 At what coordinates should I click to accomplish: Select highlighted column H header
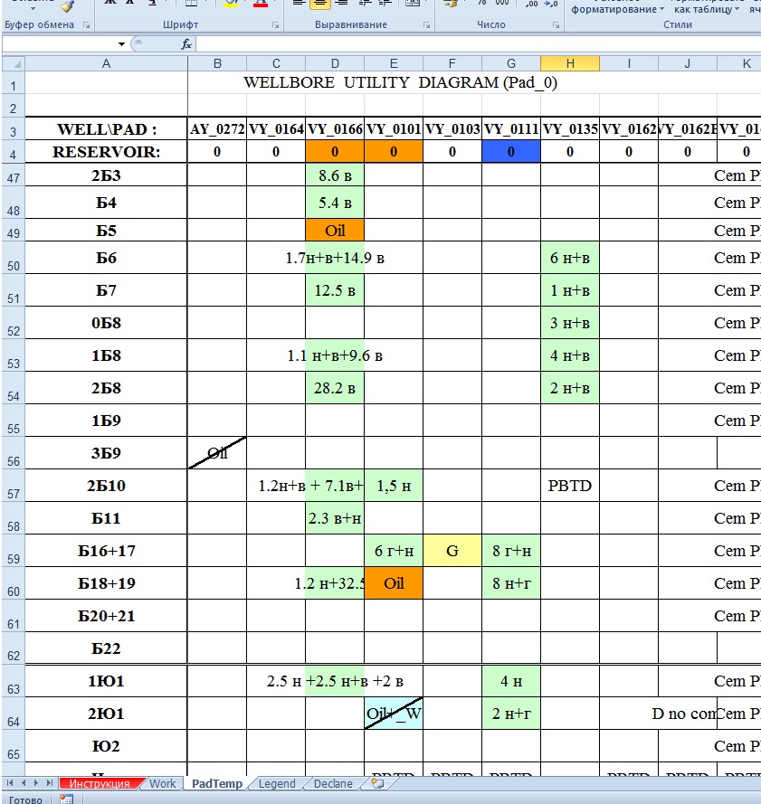[569, 63]
